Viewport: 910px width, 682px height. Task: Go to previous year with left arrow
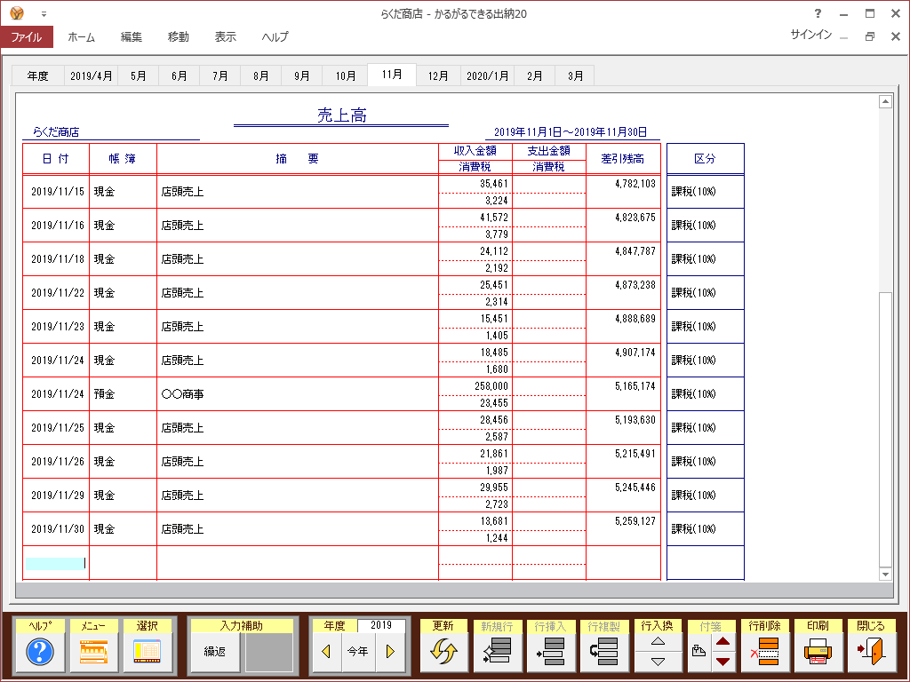pos(327,652)
